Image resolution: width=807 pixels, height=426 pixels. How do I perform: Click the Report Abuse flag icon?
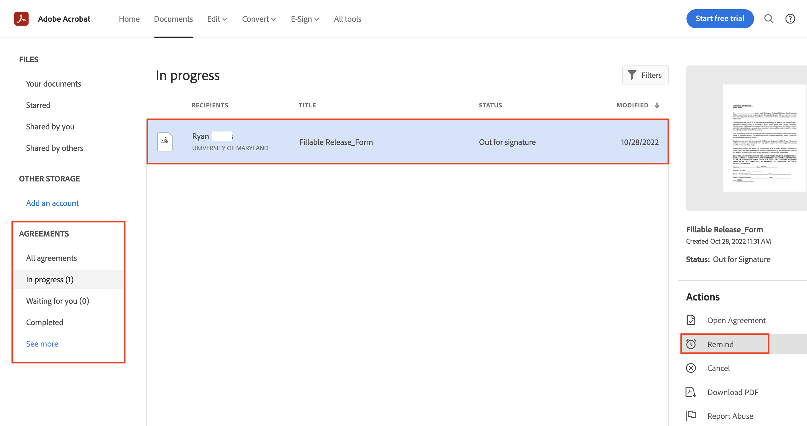pyautogui.click(x=691, y=416)
